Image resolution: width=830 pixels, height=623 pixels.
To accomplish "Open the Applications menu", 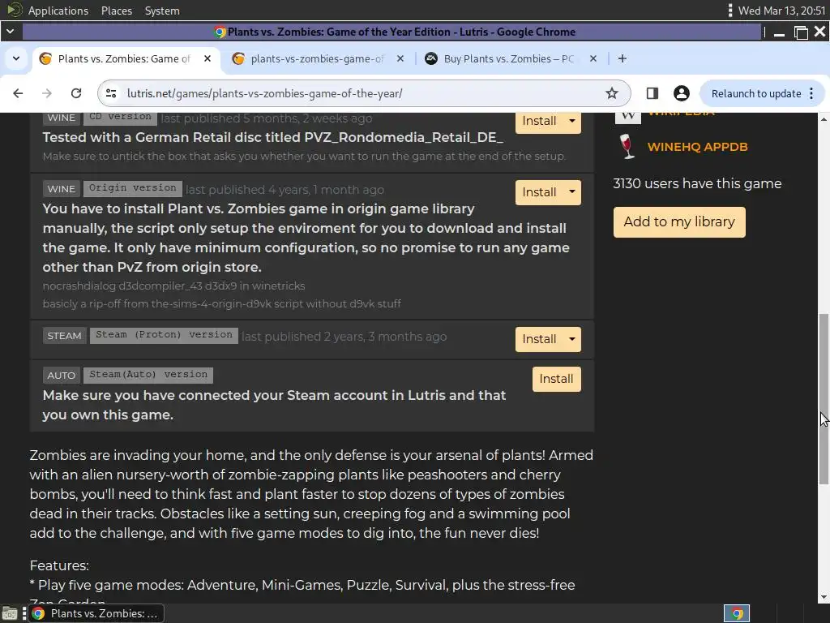I will (x=58, y=11).
